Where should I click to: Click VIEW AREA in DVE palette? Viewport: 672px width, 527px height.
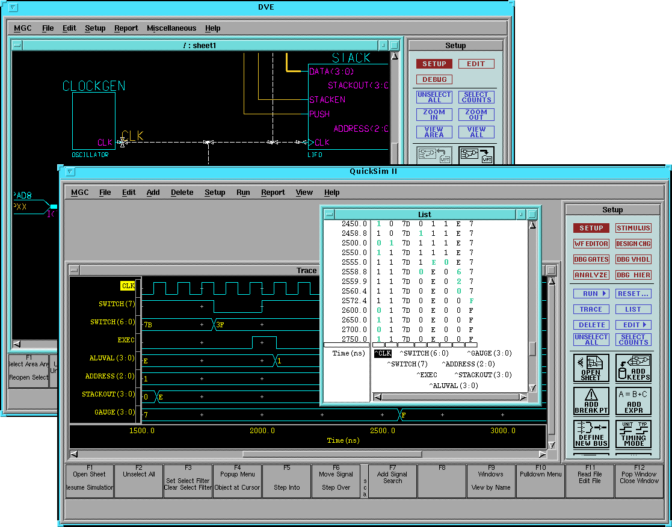point(434,132)
